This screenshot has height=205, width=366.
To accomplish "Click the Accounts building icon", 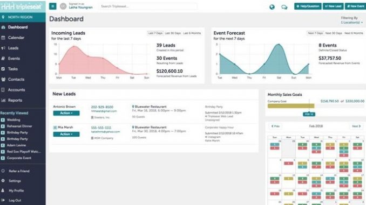I will (x=3, y=90).
